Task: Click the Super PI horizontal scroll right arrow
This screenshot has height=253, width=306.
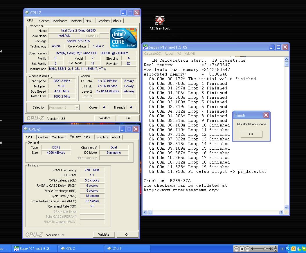Action: click(281, 212)
